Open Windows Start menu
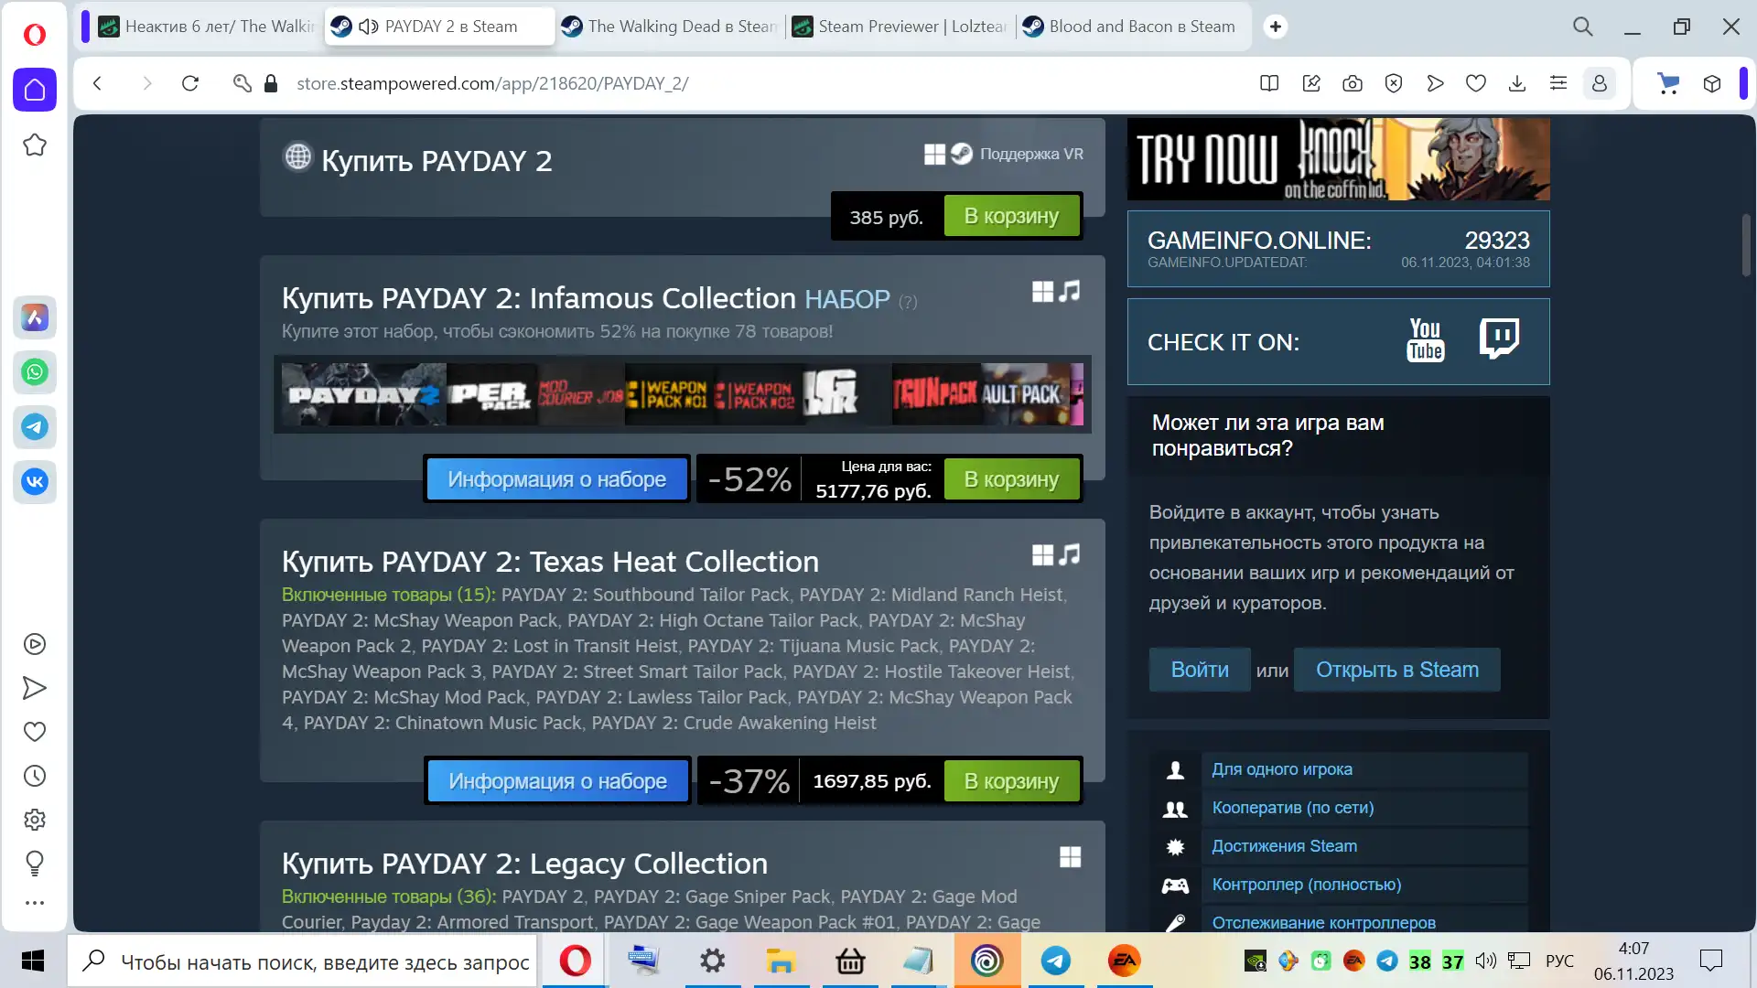1757x988 pixels. coord(33,961)
